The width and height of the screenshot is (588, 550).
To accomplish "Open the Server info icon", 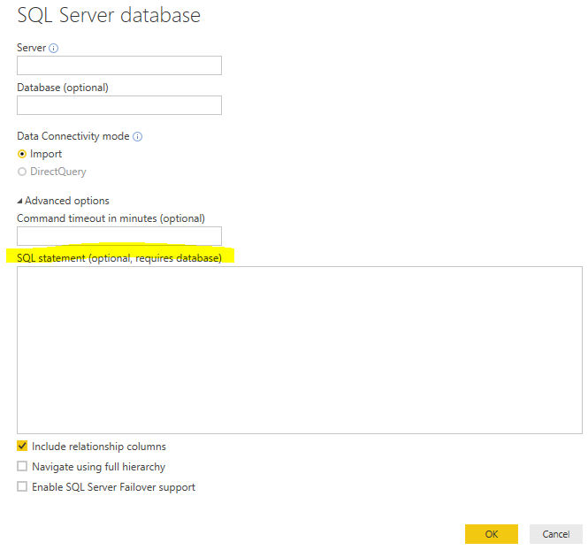I will coord(54,48).
